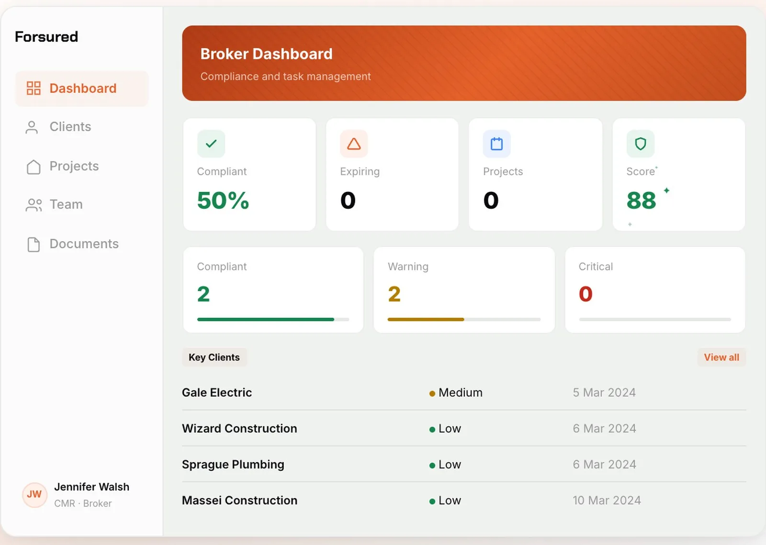Navigate to the Team page
Image resolution: width=766 pixels, height=545 pixels.
click(x=82, y=204)
